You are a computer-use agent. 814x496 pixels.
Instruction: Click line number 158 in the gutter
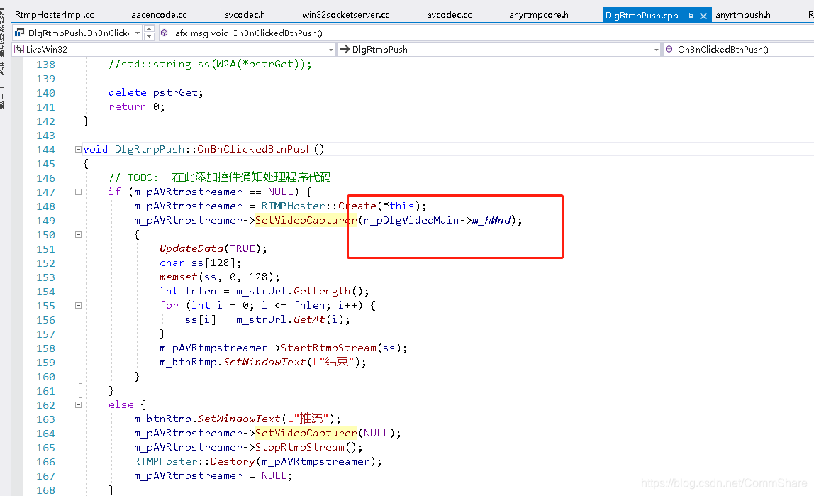coord(45,348)
